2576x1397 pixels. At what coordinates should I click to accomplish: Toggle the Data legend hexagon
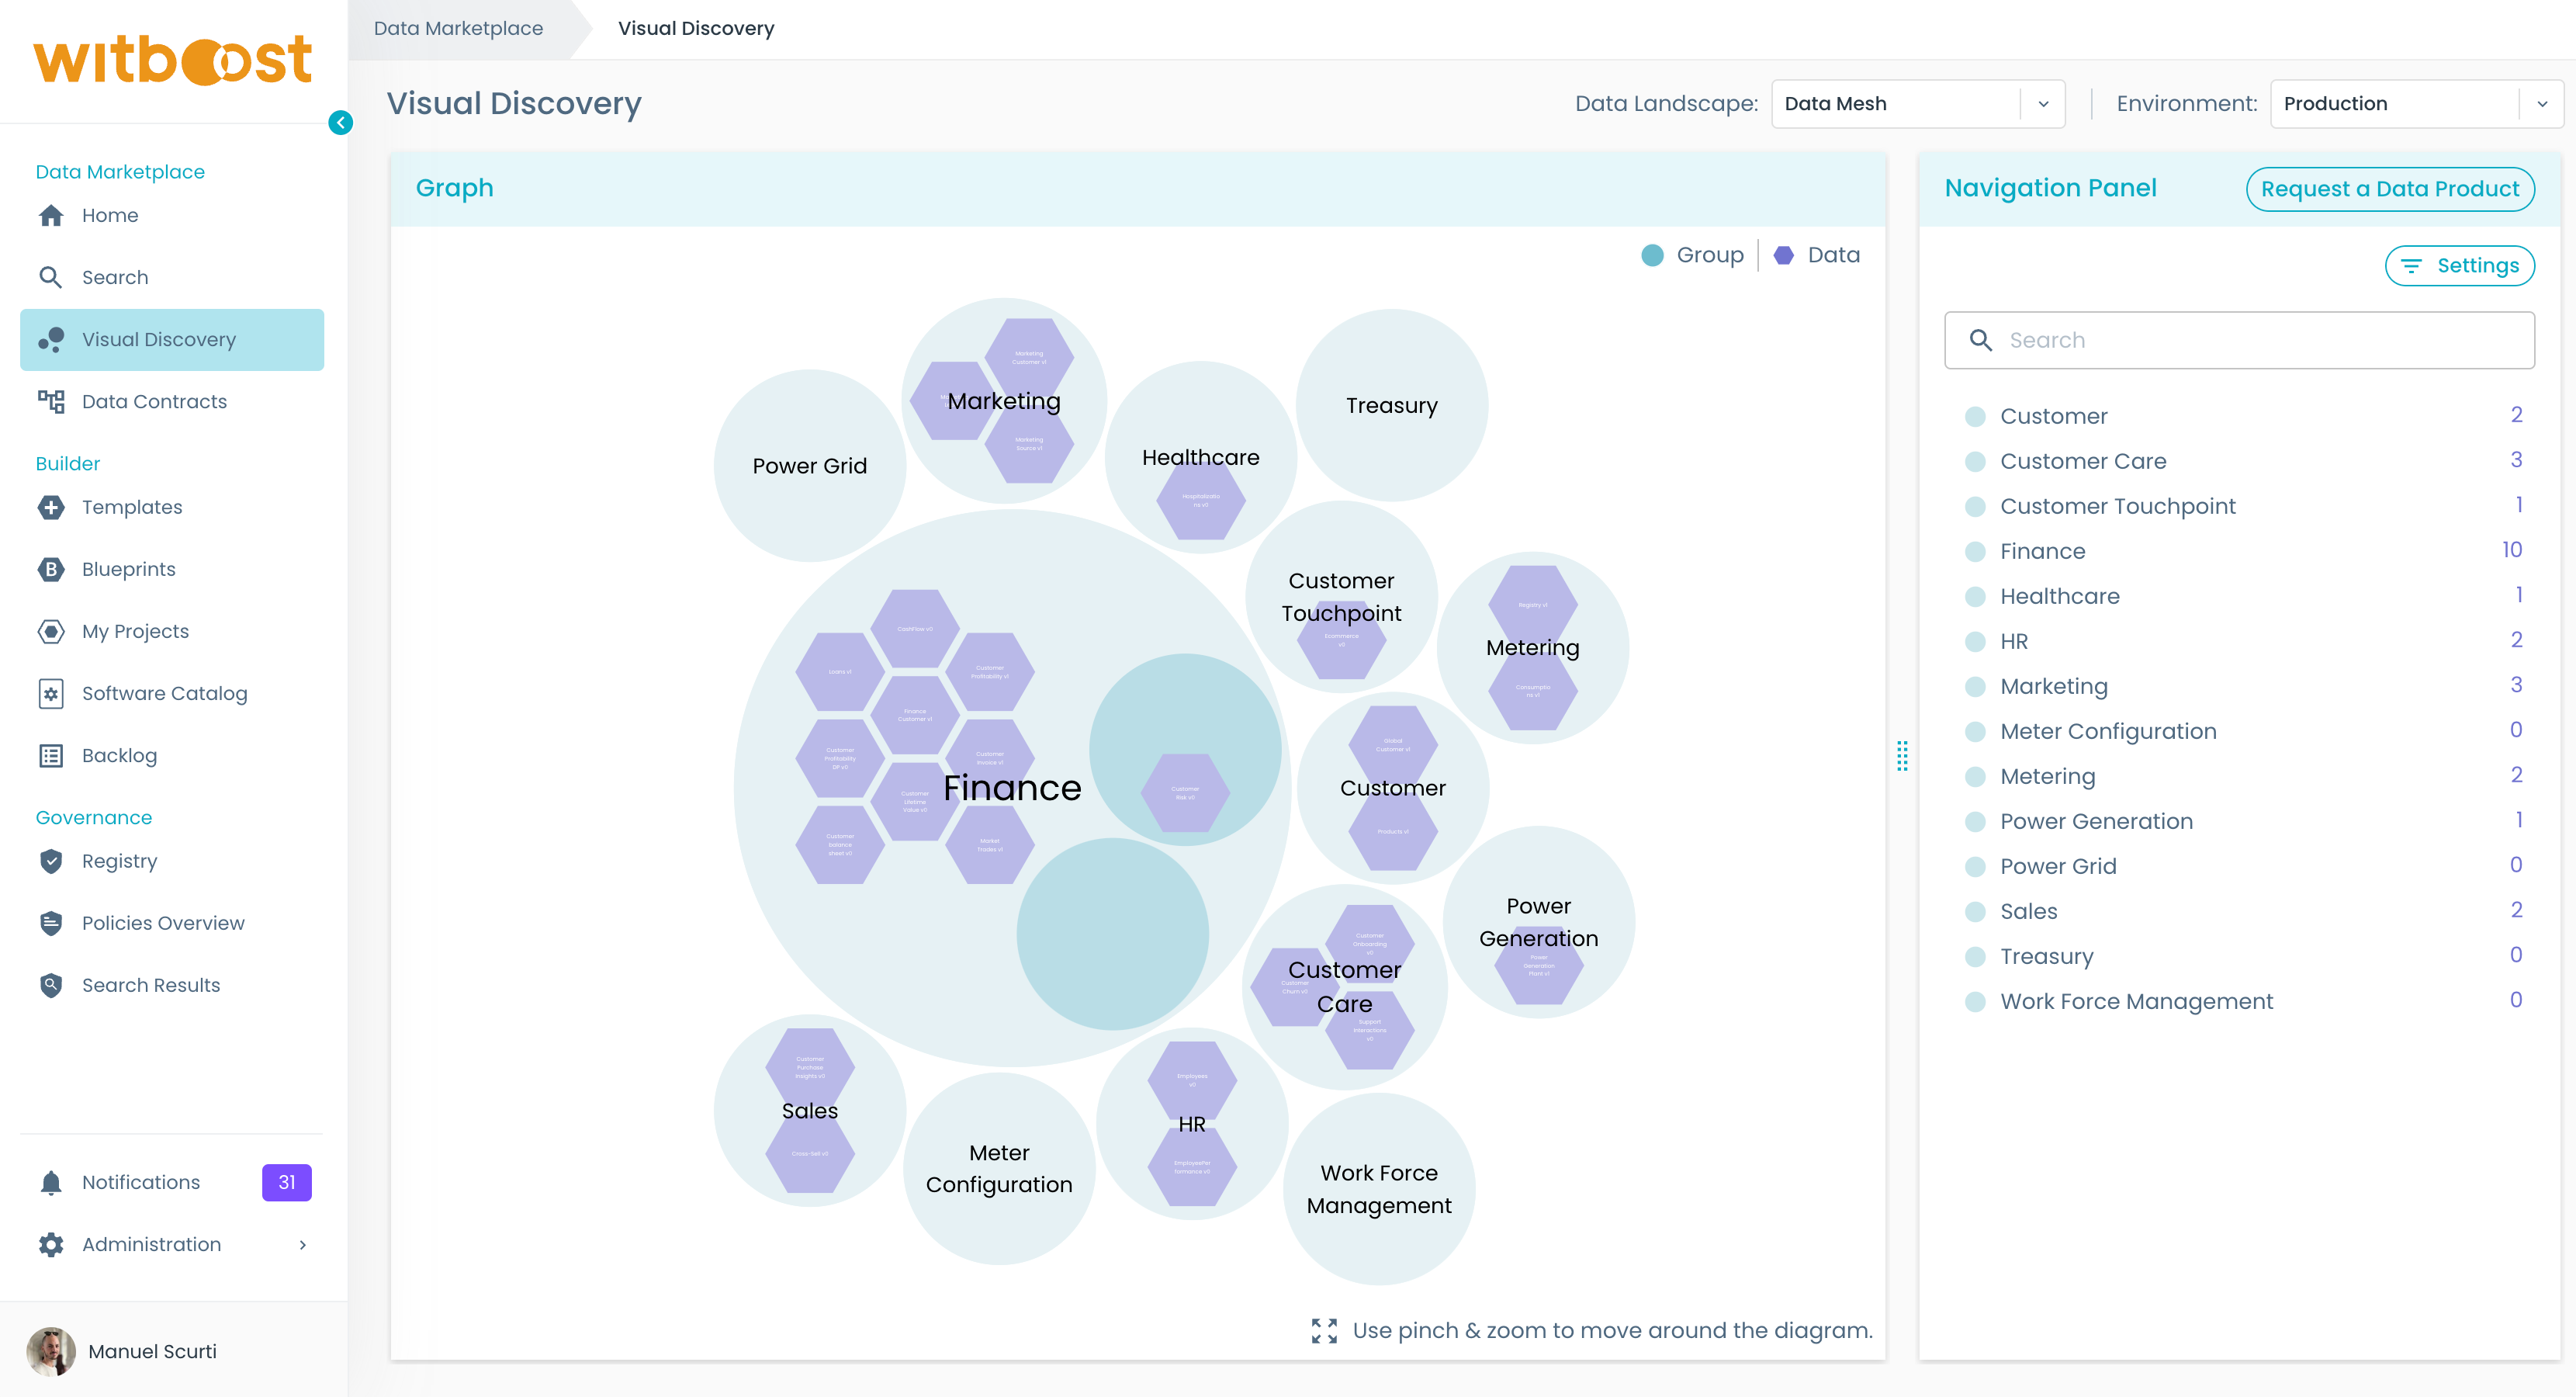pos(1783,255)
